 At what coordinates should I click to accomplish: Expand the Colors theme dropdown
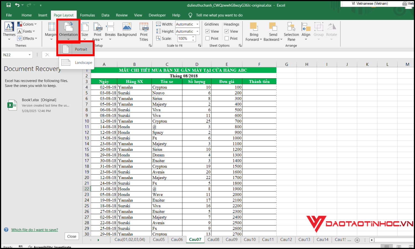point(27,24)
